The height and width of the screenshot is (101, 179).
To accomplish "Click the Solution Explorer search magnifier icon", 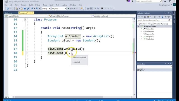I will 169,20.
